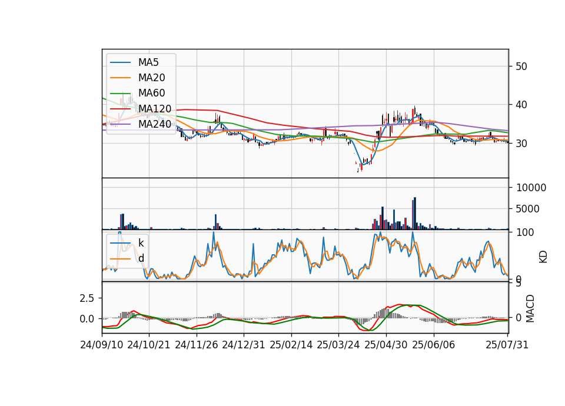Click the lowest candlestick in April price dip
The width and height of the screenshot is (565, 406).
[x=358, y=169]
